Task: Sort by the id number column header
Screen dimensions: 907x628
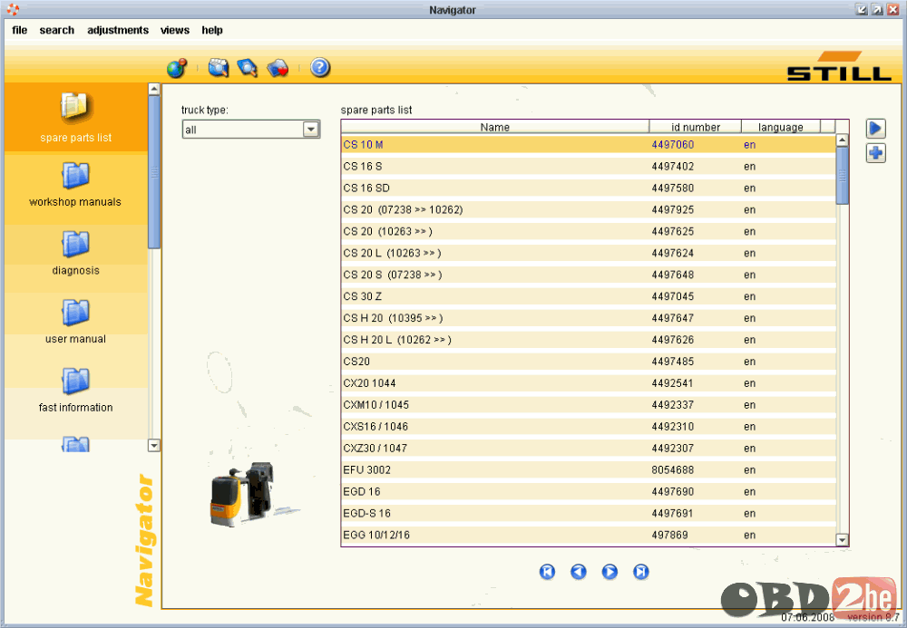Action: [x=696, y=127]
